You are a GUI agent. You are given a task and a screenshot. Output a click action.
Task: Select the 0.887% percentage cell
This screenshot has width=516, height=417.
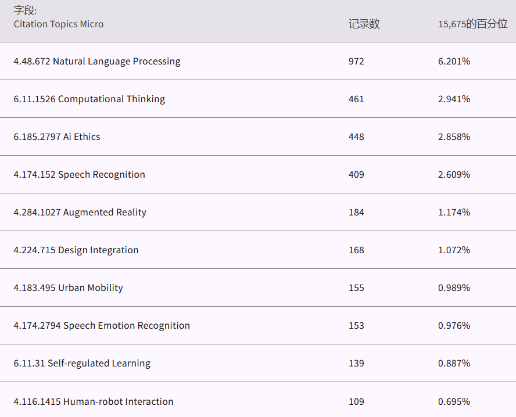[x=454, y=363]
